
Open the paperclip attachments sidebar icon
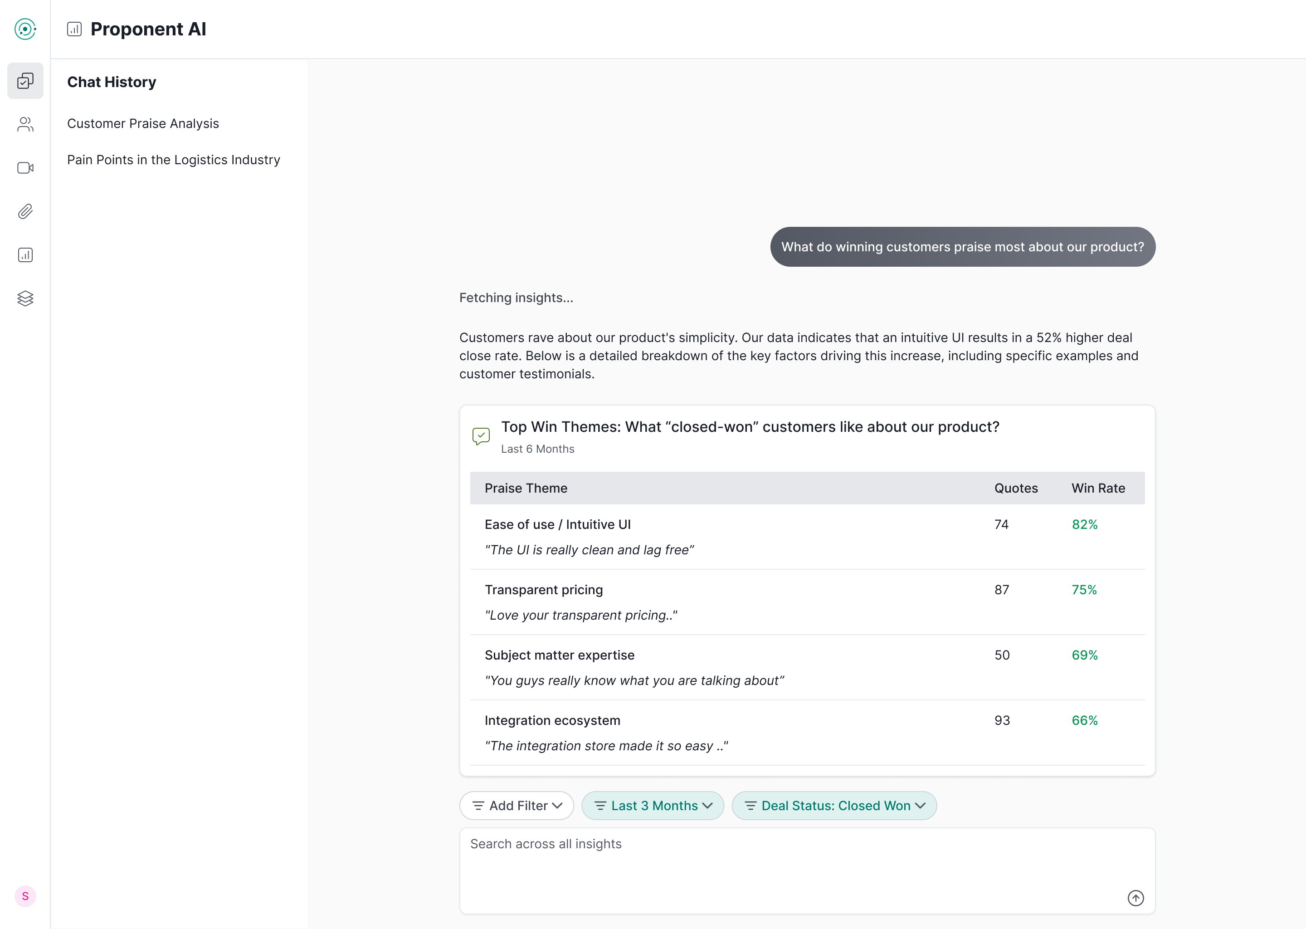pyautogui.click(x=25, y=211)
